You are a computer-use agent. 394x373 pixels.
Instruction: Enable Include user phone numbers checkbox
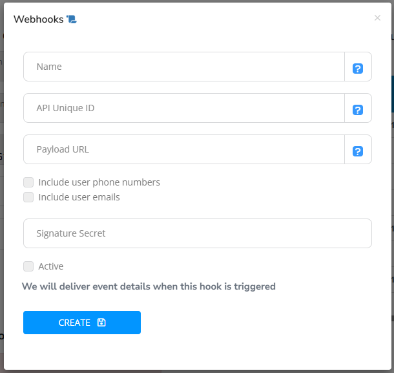pyautogui.click(x=28, y=182)
